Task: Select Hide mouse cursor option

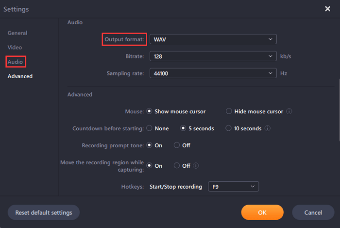Action: pyautogui.click(x=229, y=111)
